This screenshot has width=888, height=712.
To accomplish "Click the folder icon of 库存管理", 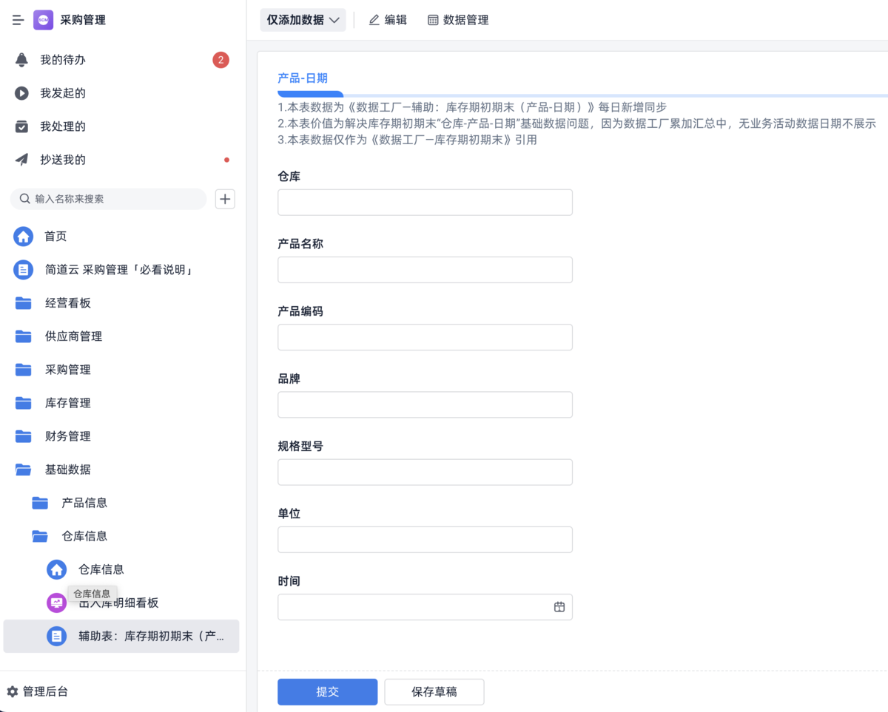I will coord(24,403).
